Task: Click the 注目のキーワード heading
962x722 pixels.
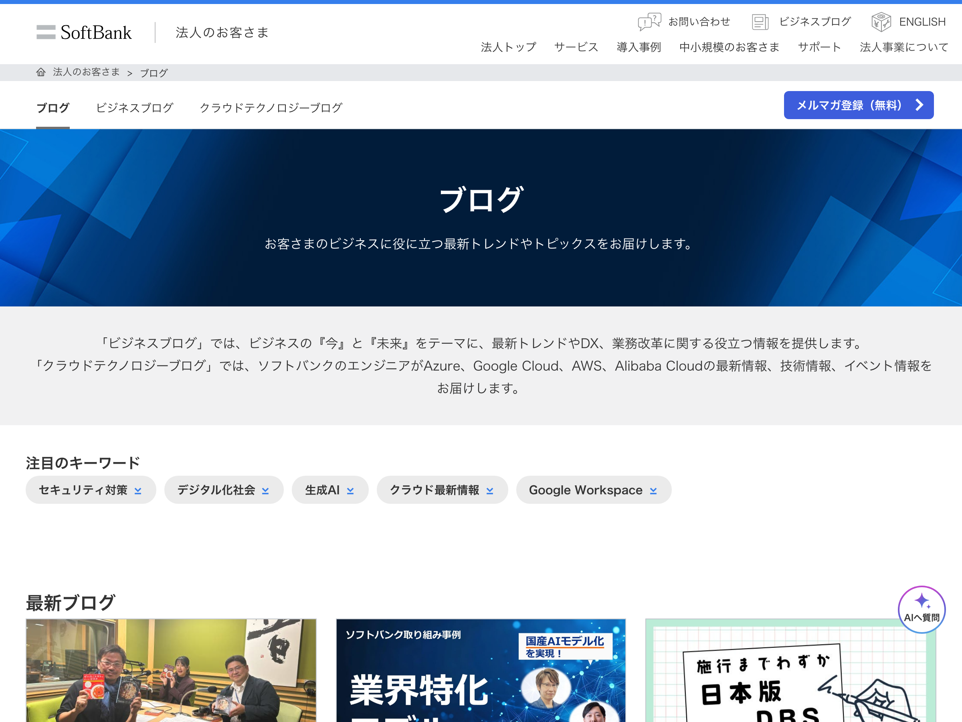Action: pyautogui.click(x=83, y=463)
